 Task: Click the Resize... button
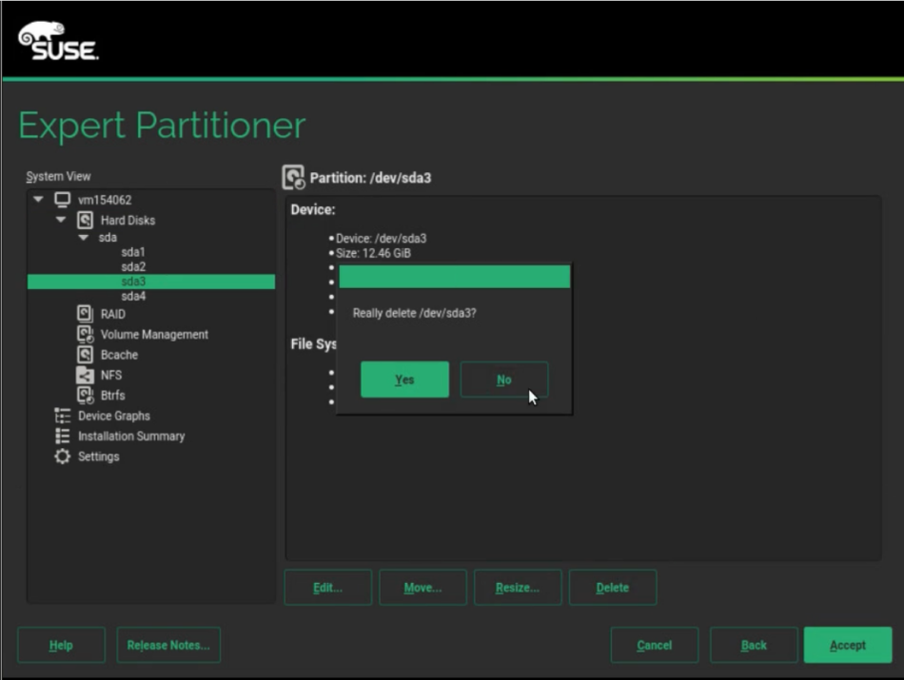(x=518, y=588)
